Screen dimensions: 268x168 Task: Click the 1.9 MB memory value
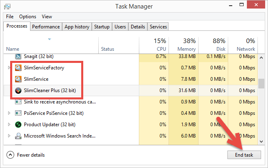(188, 125)
